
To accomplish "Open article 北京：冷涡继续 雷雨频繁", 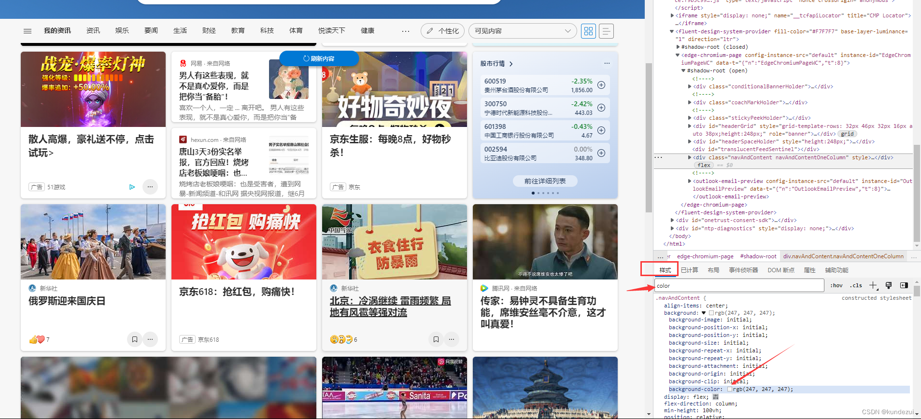I will pyautogui.click(x=390, y=307).
